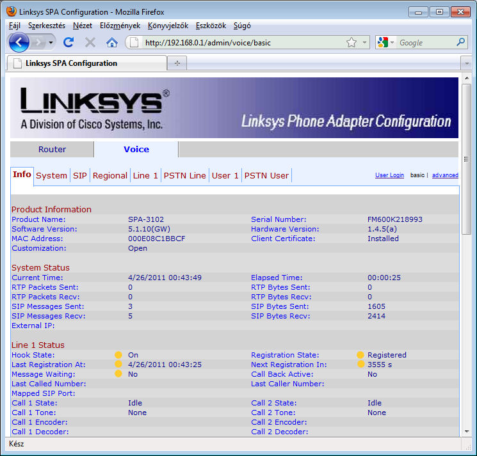Go to the Firefox home page icon
Image resolution: width=477 pixels, height=456 pixels.
(x=111, y=43)
